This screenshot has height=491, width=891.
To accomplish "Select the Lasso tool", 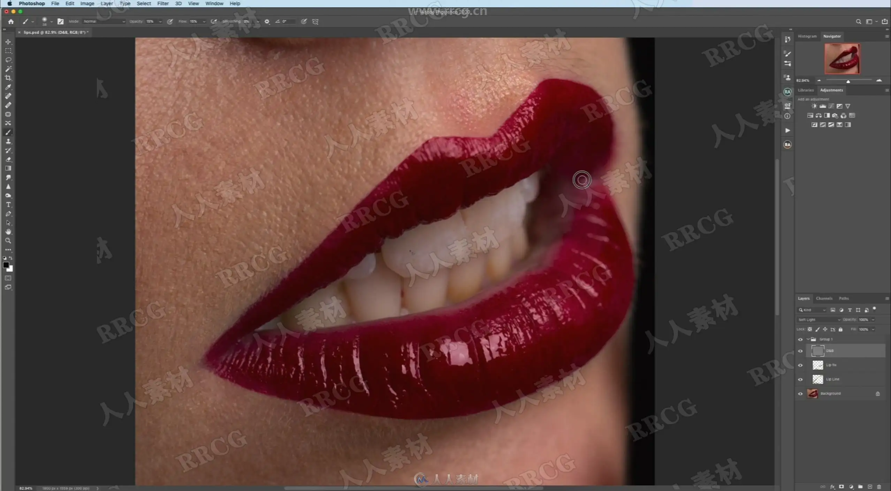I will [x=8, y=60].
